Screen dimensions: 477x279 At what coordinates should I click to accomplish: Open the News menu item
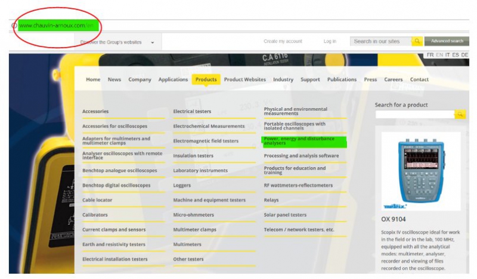(114, 80)
